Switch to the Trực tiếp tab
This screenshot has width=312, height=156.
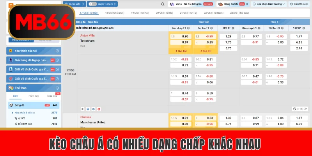pyautogui.click(x=52, y=96)
